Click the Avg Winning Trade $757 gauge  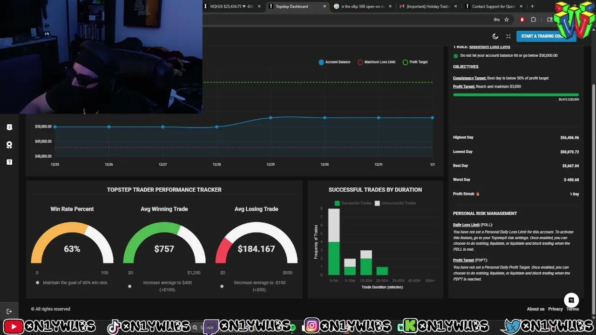[164, 243]
